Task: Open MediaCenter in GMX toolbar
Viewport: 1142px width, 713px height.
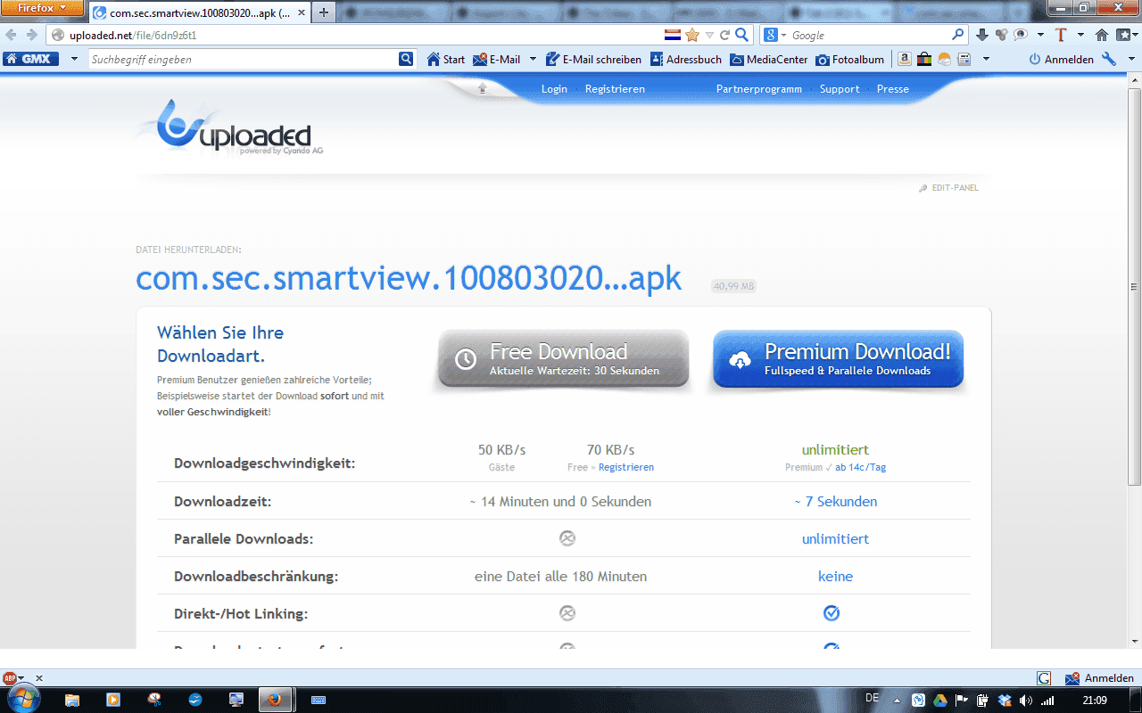Action: [769, 59]
